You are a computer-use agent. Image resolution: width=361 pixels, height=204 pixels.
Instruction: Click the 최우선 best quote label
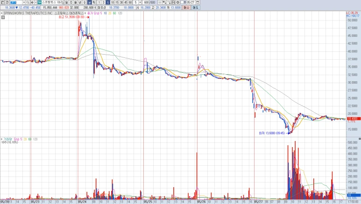(x=102, y=7)
